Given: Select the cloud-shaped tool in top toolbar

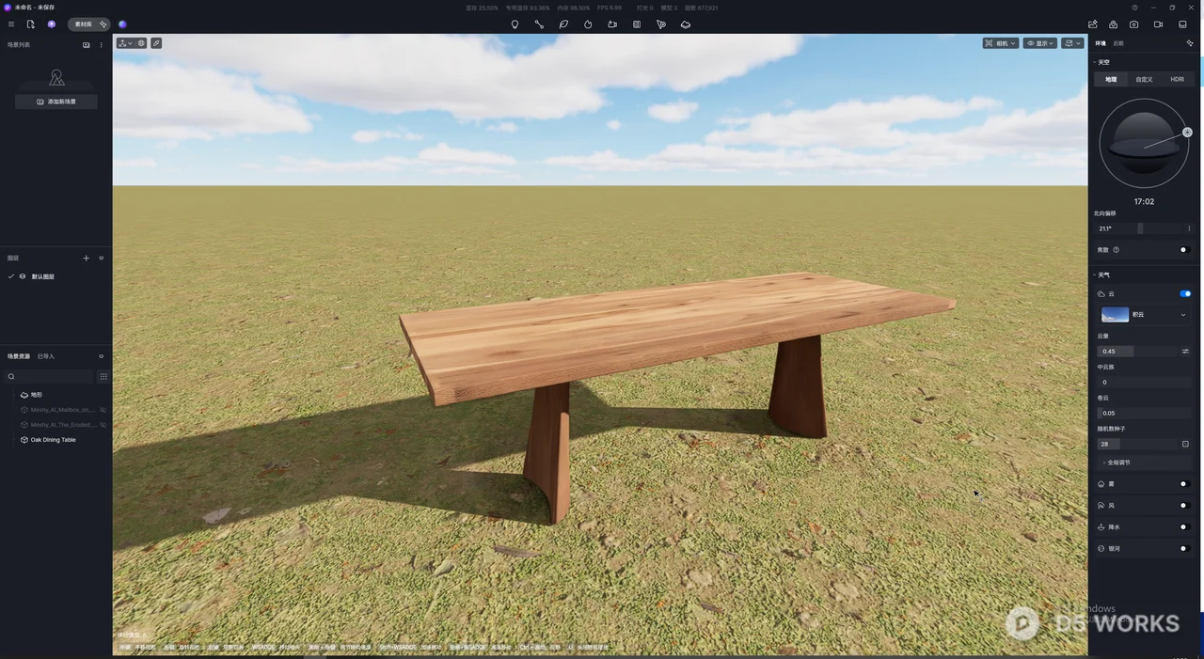Looking at the screenshot, I should [686, 24].
